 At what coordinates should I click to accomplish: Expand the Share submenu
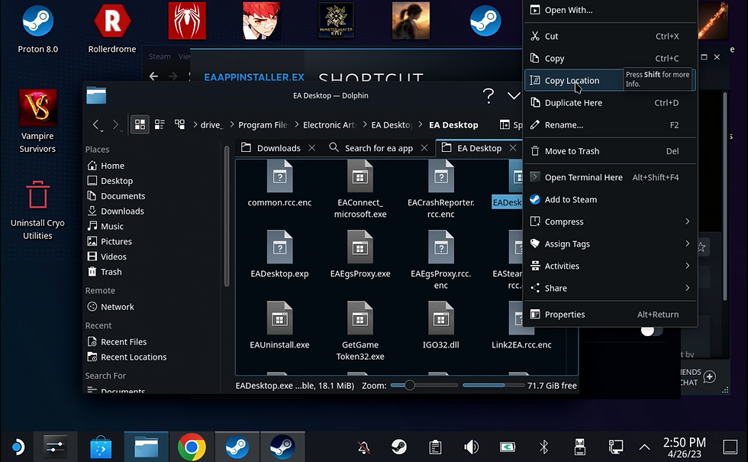pos(610,288)
